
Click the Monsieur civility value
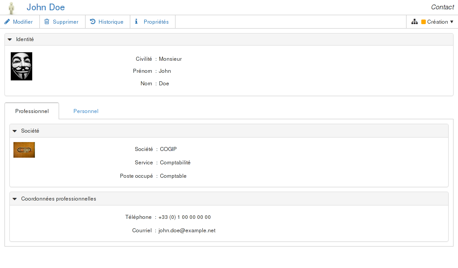[170, 59]
